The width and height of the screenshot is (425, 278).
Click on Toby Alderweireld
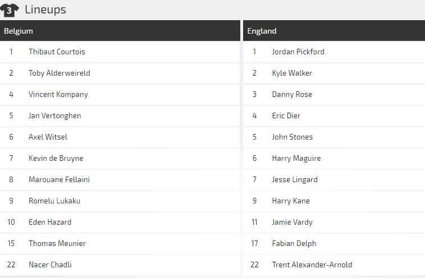(59, 73)
